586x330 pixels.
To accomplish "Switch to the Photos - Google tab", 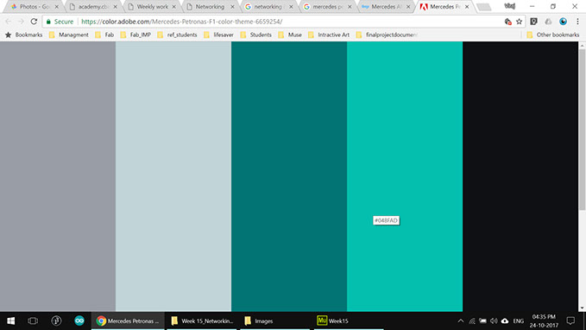I will pyautogui.click(x=34, y=7).
